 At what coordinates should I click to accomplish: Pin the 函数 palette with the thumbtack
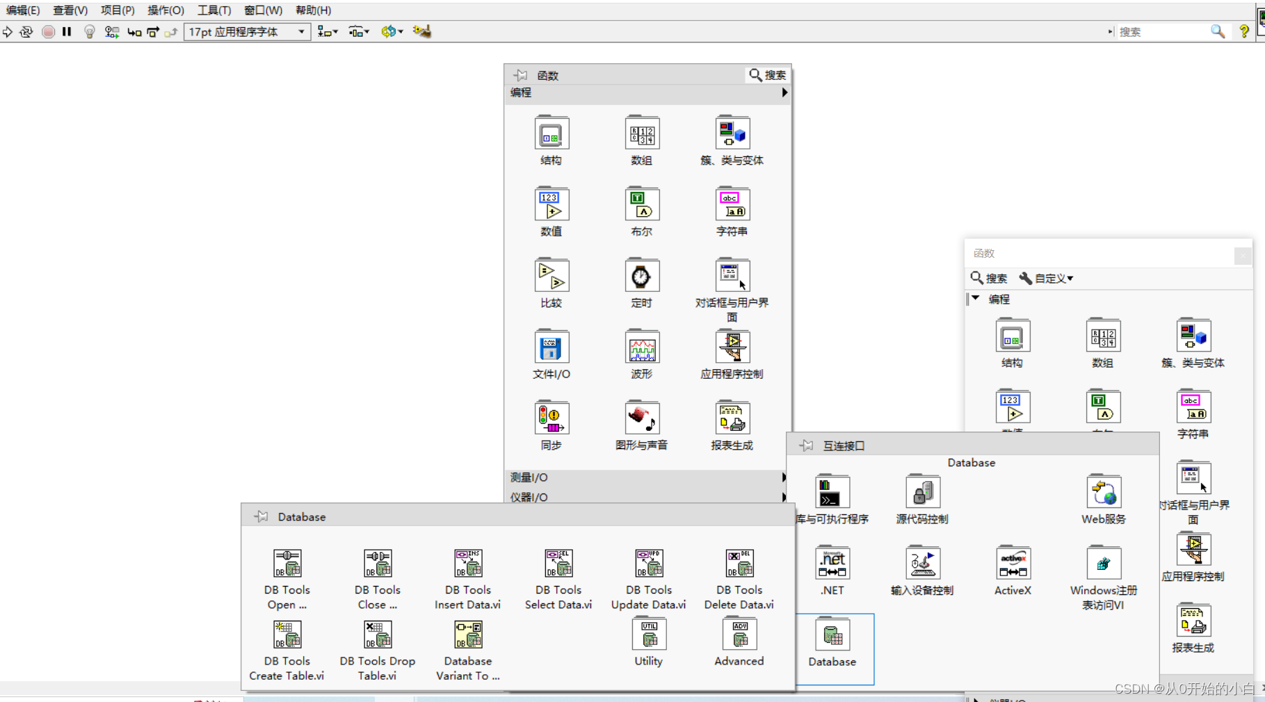(520, 74)
